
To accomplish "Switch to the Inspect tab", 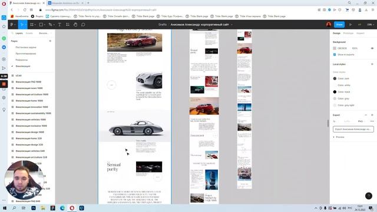I will coord(360,33).
